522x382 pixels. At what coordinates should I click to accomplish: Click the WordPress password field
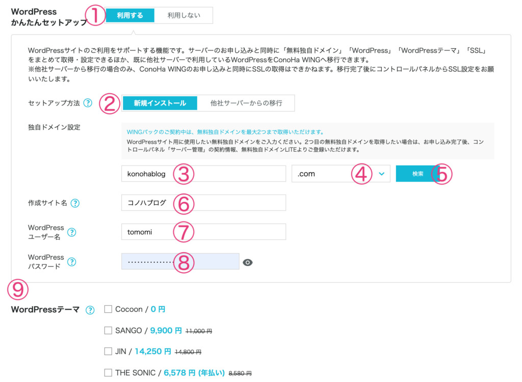pyautogui.click(x=180, y=262)
